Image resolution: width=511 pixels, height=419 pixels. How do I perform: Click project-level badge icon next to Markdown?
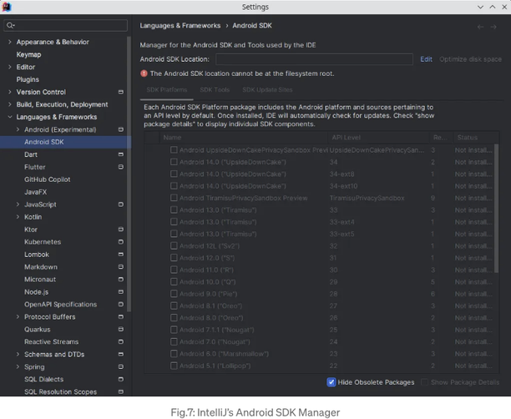tap(120, 267)
